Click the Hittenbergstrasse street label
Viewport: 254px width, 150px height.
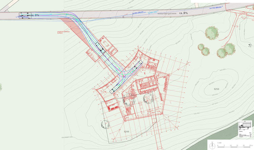click(x=167, y=14)
